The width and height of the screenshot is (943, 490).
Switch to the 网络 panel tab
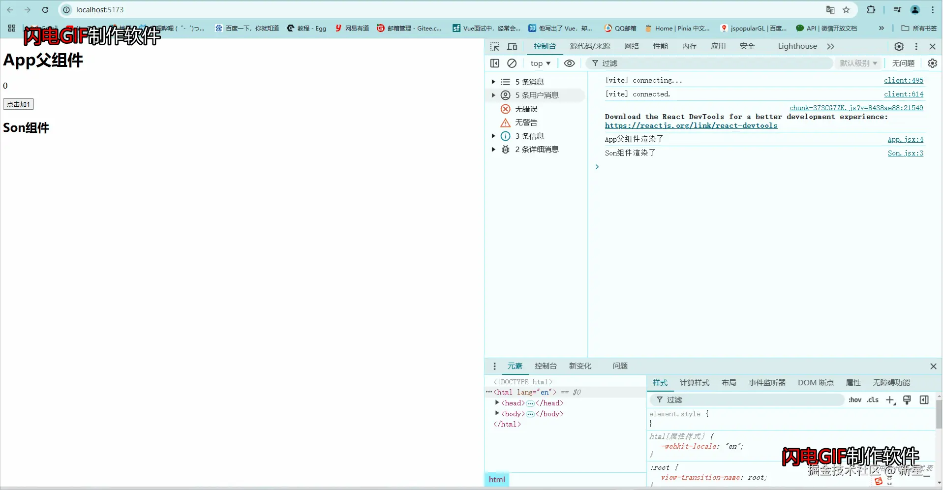[632, 46]
